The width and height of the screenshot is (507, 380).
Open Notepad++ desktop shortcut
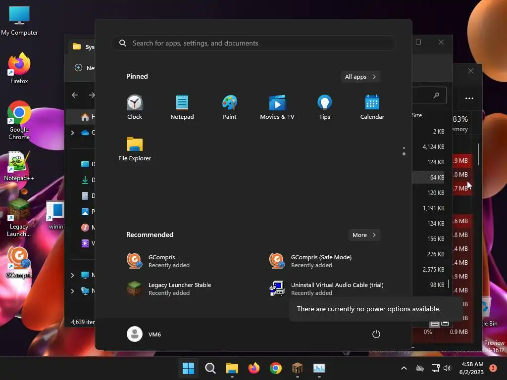(x=19, y=166)
